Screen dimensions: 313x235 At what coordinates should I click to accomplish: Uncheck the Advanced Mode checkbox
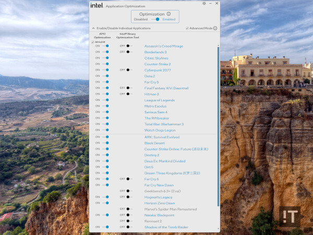coord(187,28)
